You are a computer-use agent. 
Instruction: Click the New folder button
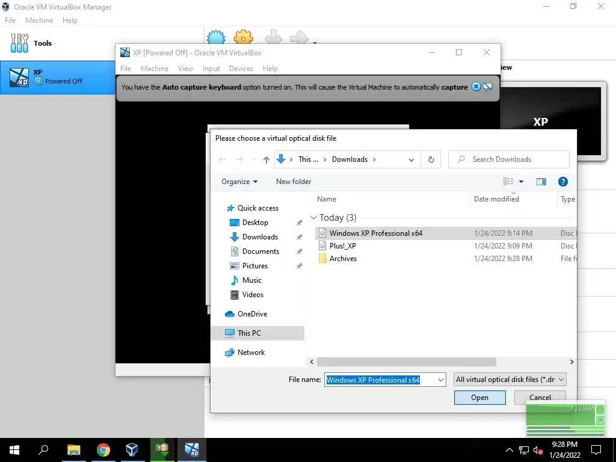tap(294, 182)
